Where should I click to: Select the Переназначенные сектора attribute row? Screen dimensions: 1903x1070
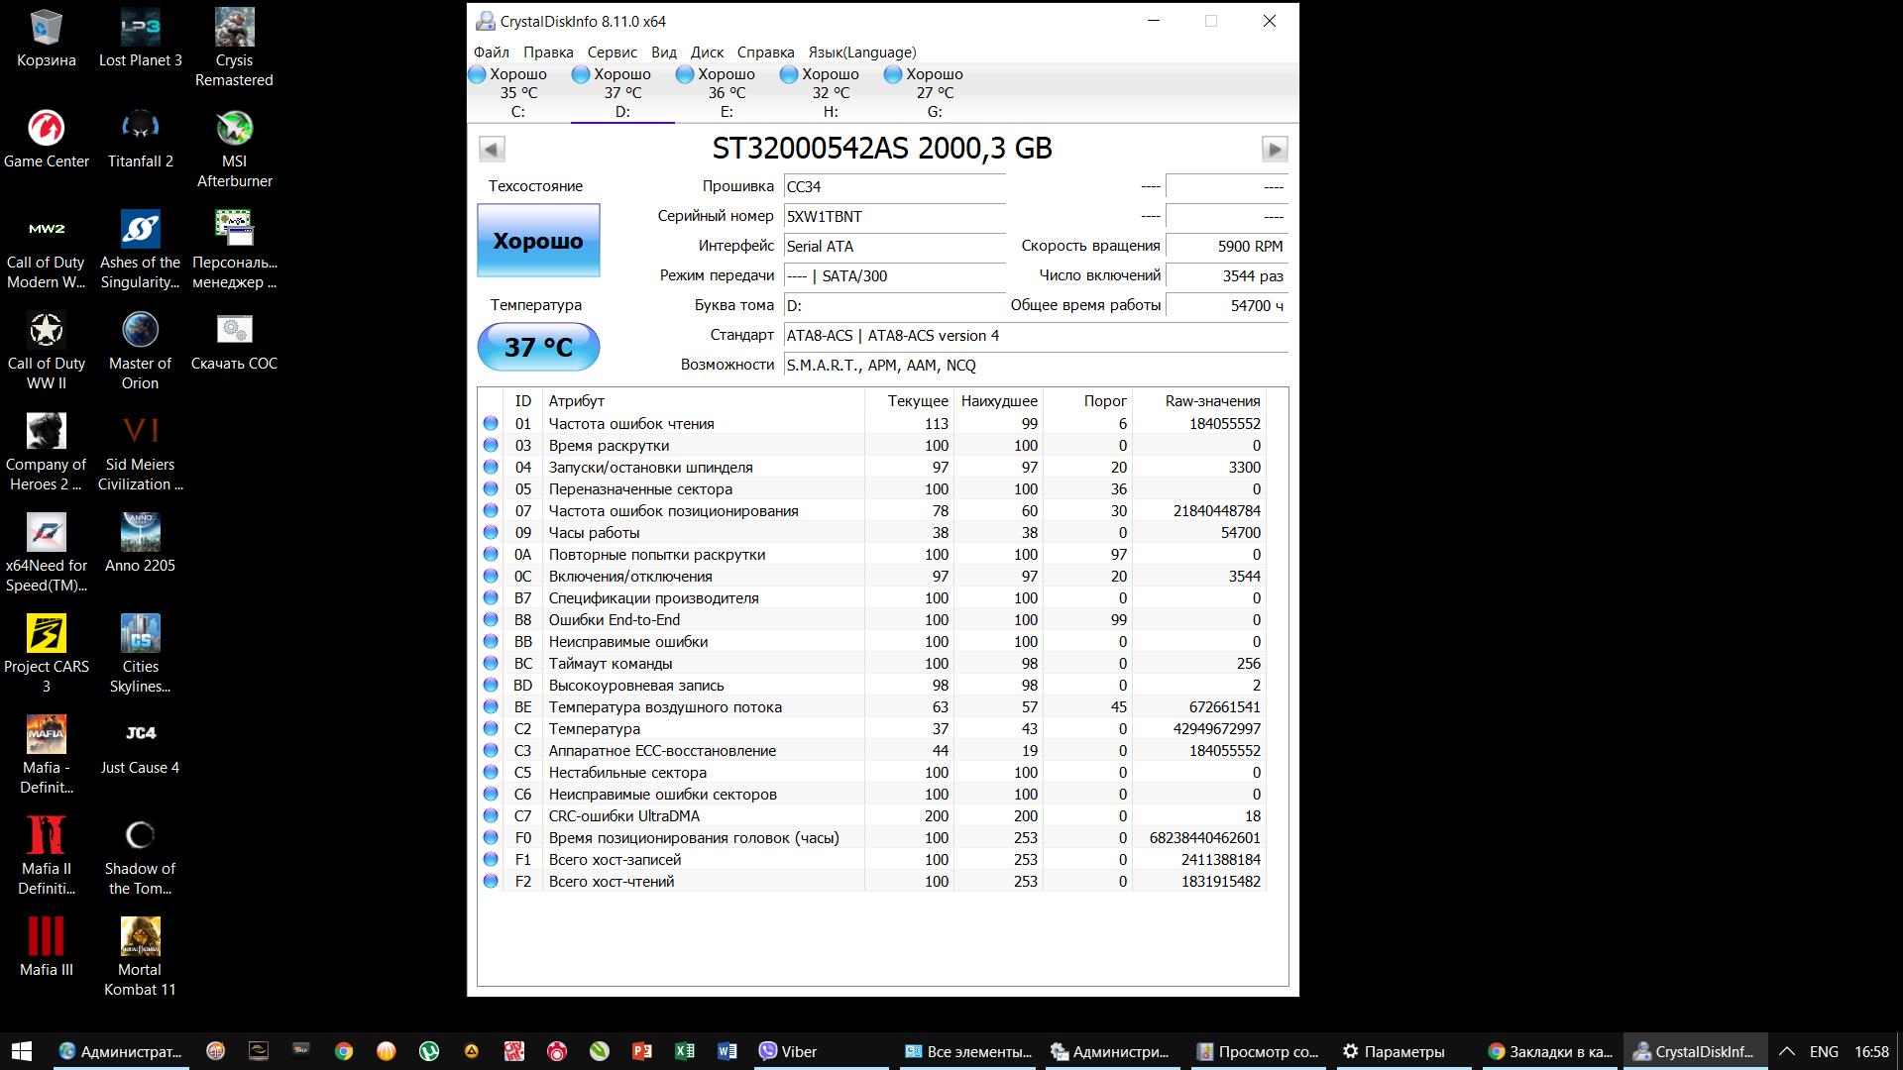click(640, 489)
